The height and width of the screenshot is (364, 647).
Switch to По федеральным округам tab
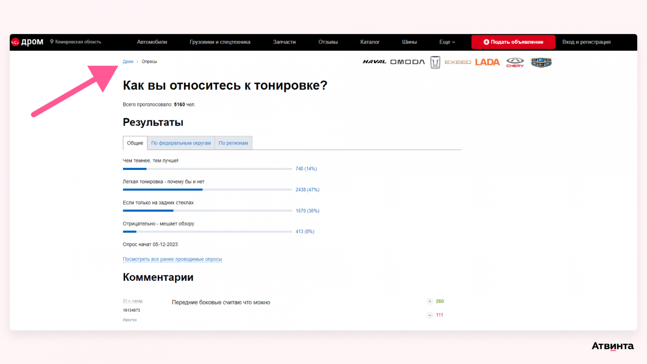coord(181,143)
